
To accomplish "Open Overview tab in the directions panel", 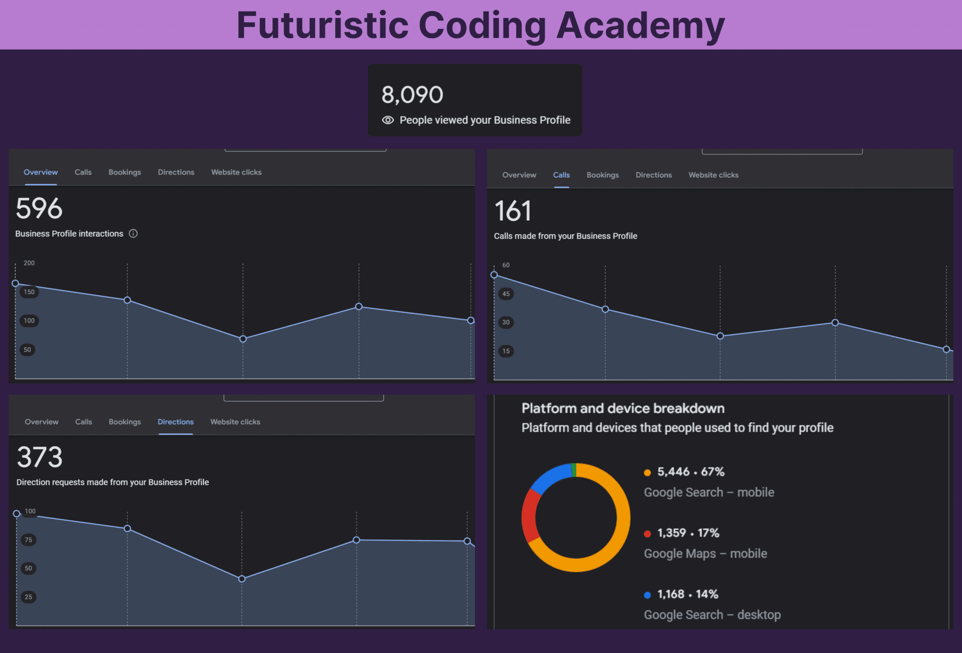I will pyautogui.click(x=41, y=422).
